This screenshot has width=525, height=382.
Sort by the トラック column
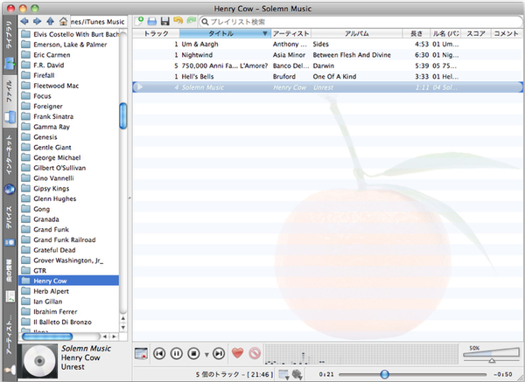[x=156, y=33]
